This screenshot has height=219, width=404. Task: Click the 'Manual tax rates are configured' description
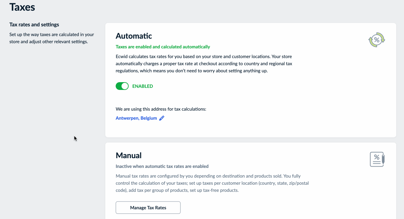212,183
